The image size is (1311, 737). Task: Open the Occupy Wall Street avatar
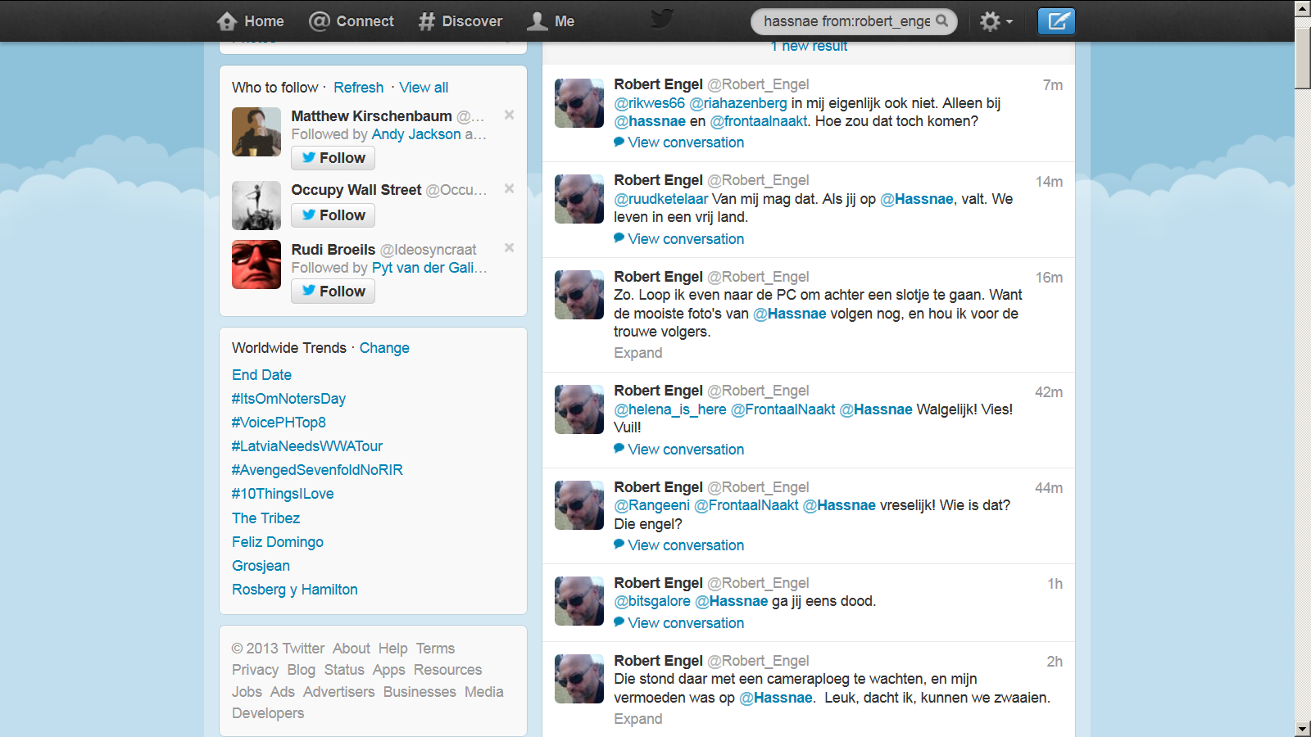[256, 206]
